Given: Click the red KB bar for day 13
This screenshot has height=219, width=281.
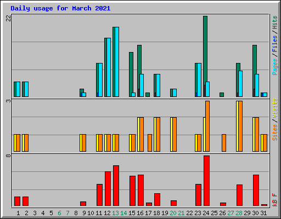Looking at the screenshot, I should pos(116,186).
